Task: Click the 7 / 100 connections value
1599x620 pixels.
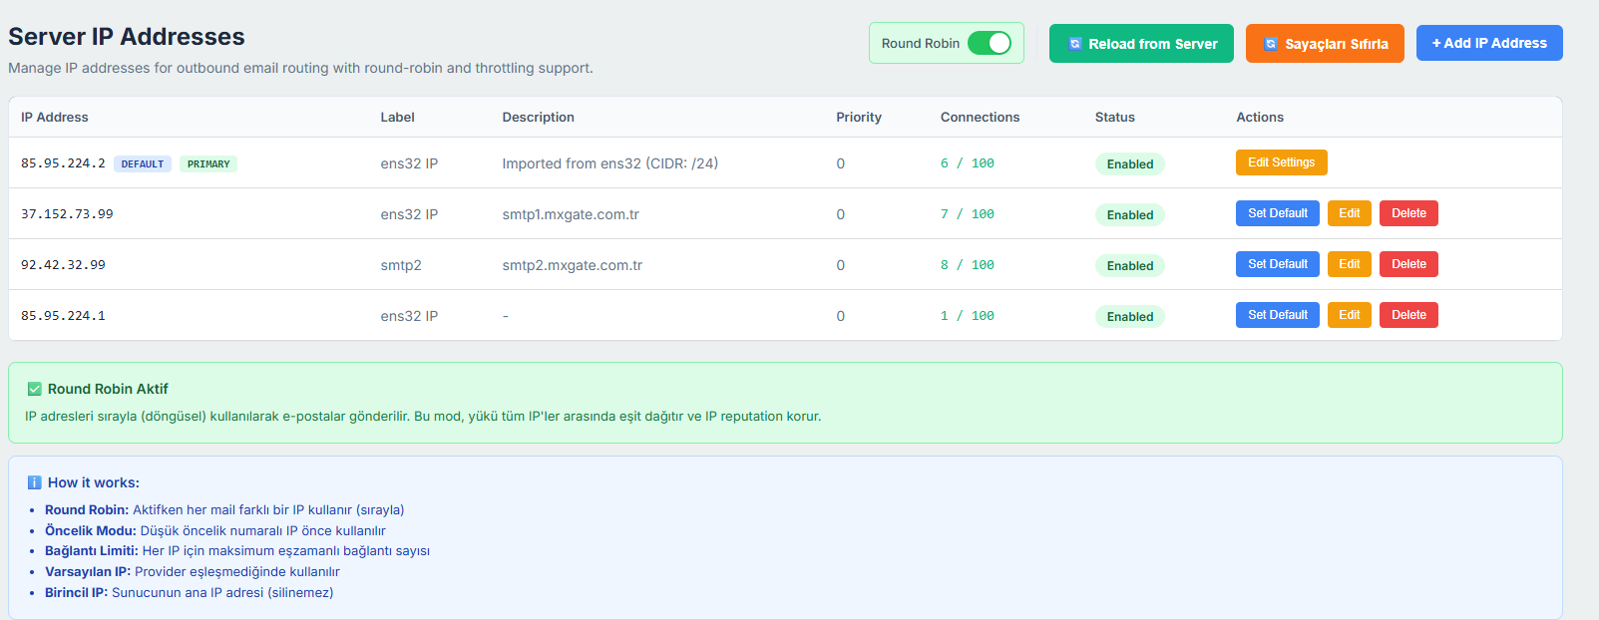Action: pyautogui.click(x=967, y=214)
